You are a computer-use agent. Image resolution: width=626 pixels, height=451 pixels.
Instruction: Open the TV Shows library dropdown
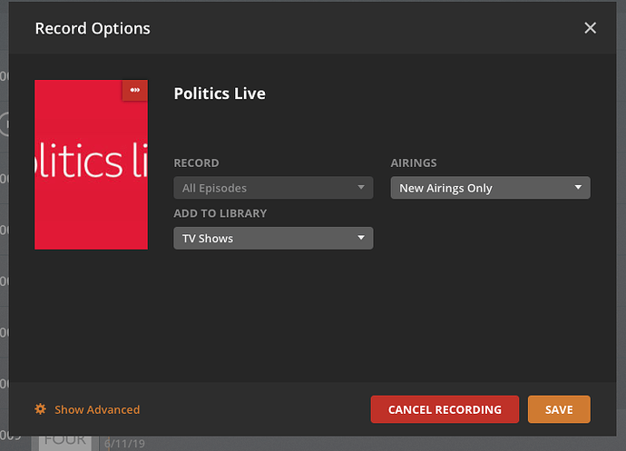pos(272,238)
